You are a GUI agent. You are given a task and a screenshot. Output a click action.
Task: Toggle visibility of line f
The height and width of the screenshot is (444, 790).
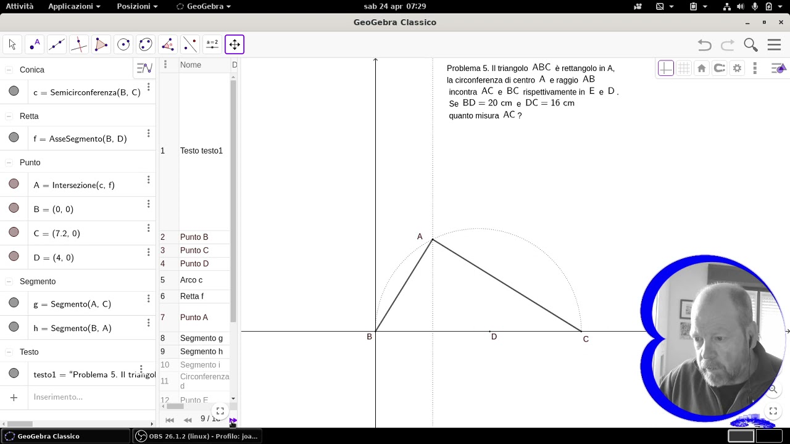click(x=14, y=138)
